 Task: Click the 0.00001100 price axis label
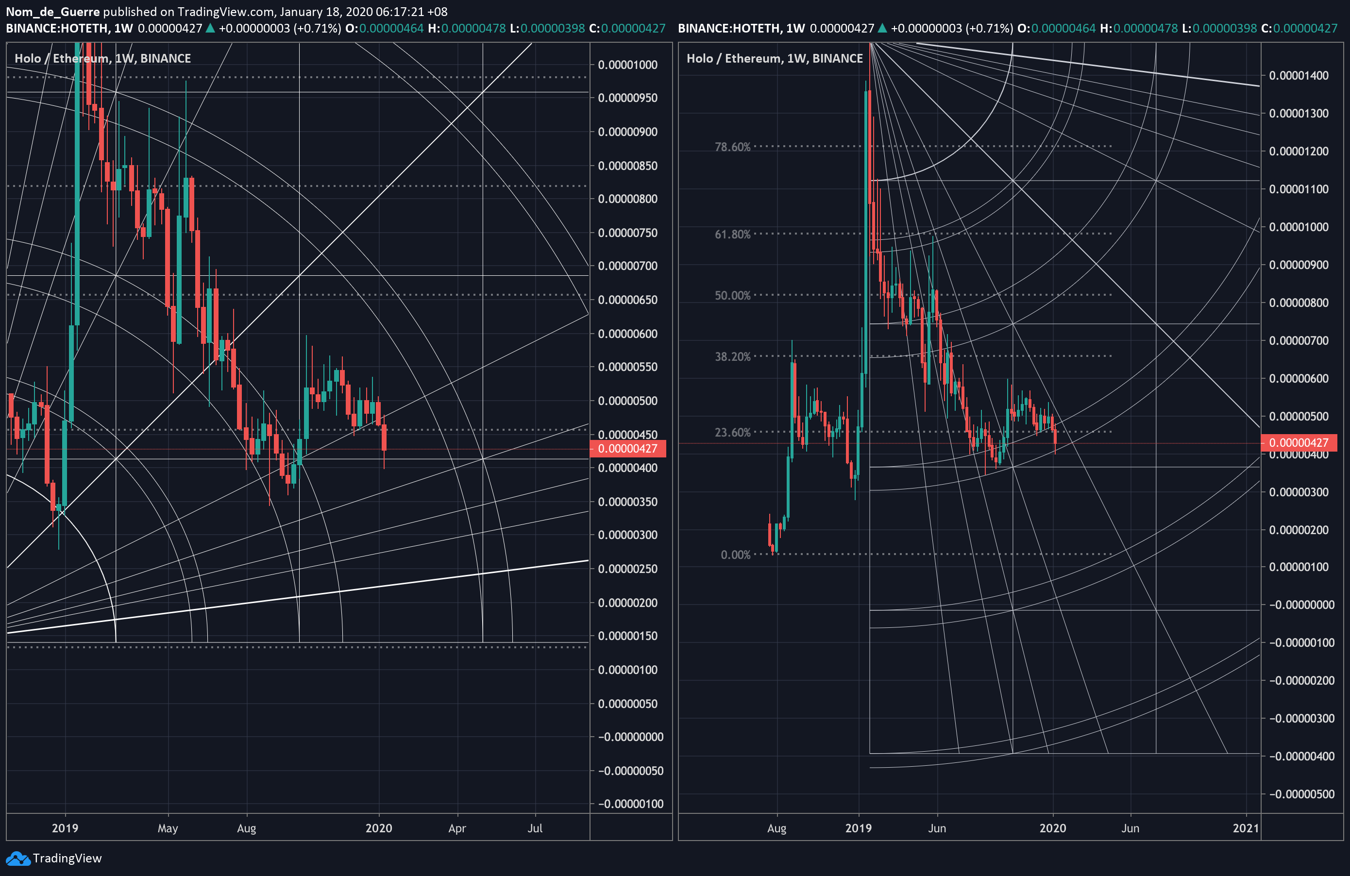[1299, 189]
